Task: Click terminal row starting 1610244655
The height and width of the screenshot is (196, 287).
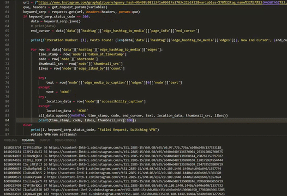Action: 113,160
